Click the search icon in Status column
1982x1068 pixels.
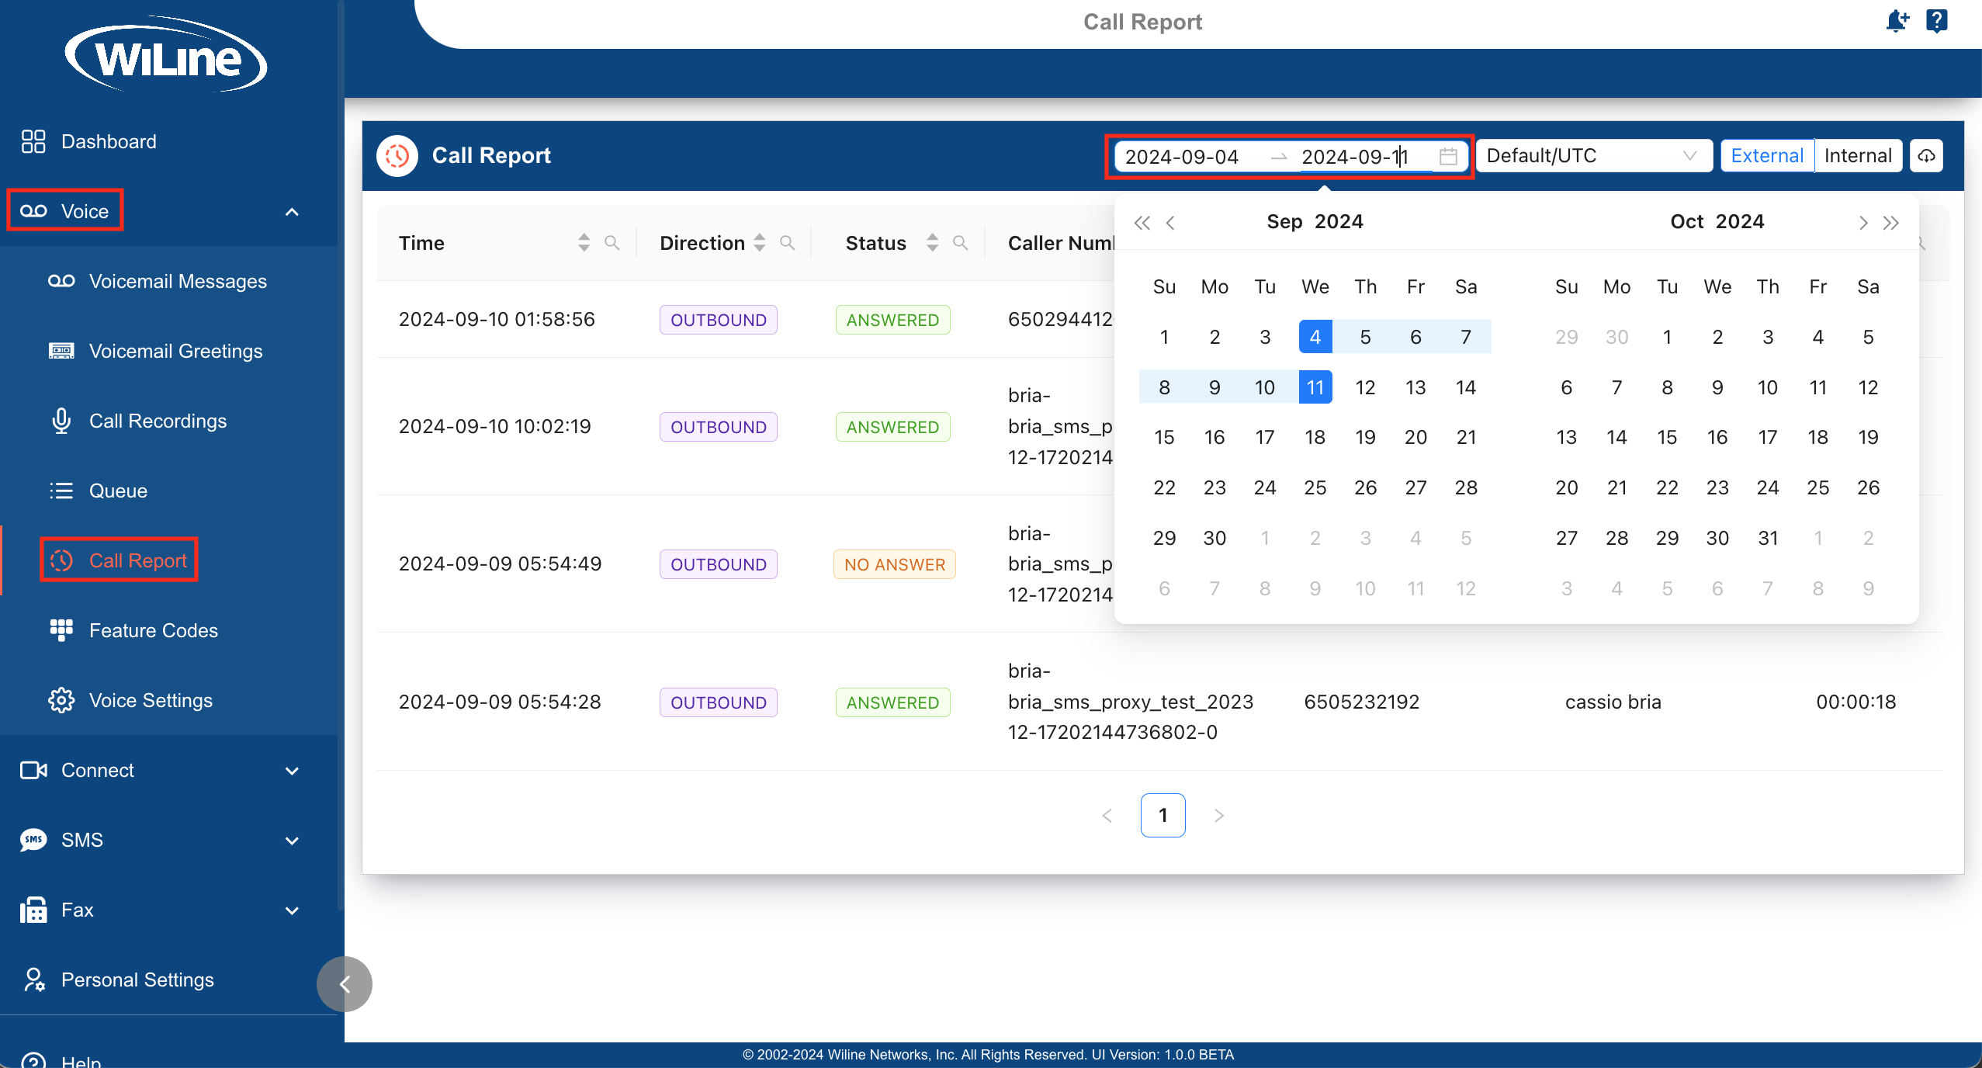coord(960,243)
